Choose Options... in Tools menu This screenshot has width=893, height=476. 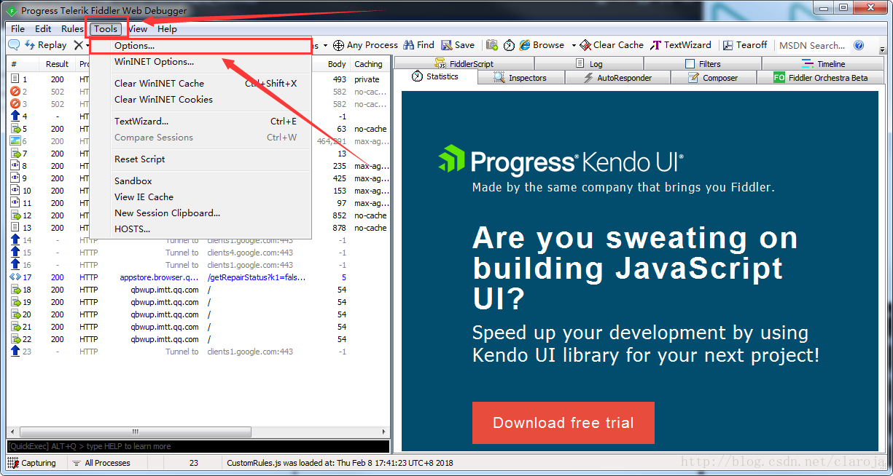(x=201, y=46)
